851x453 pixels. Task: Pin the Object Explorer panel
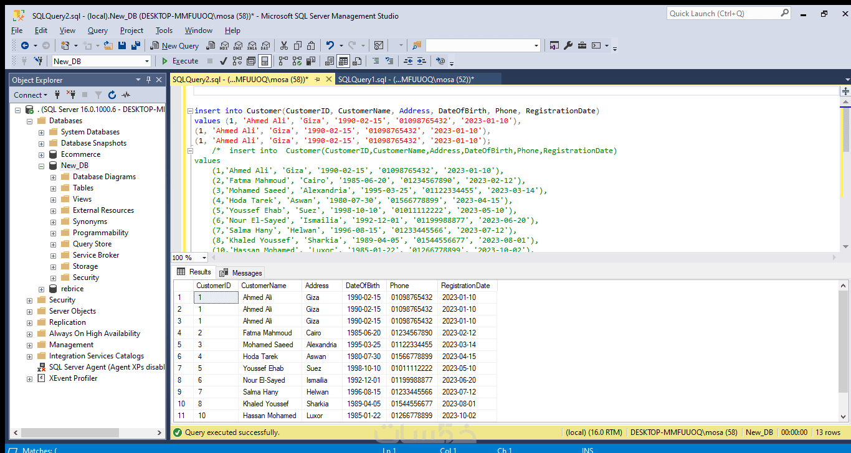[x=148, y=80]
